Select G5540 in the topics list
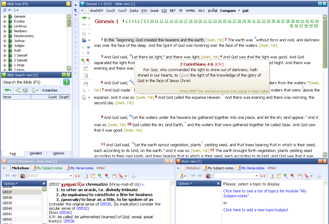 point(21,208)
